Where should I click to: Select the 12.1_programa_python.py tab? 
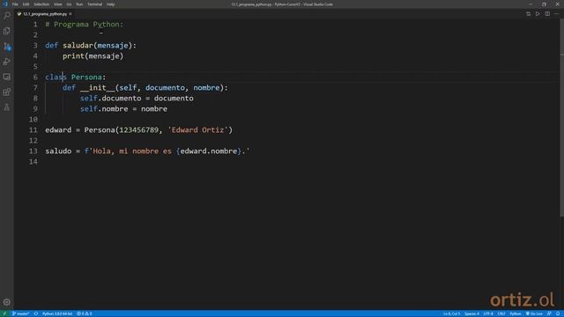point(45,14)
